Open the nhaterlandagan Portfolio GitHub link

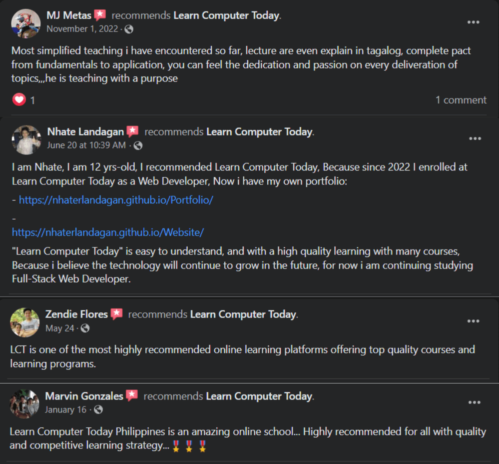coord(116,200)
